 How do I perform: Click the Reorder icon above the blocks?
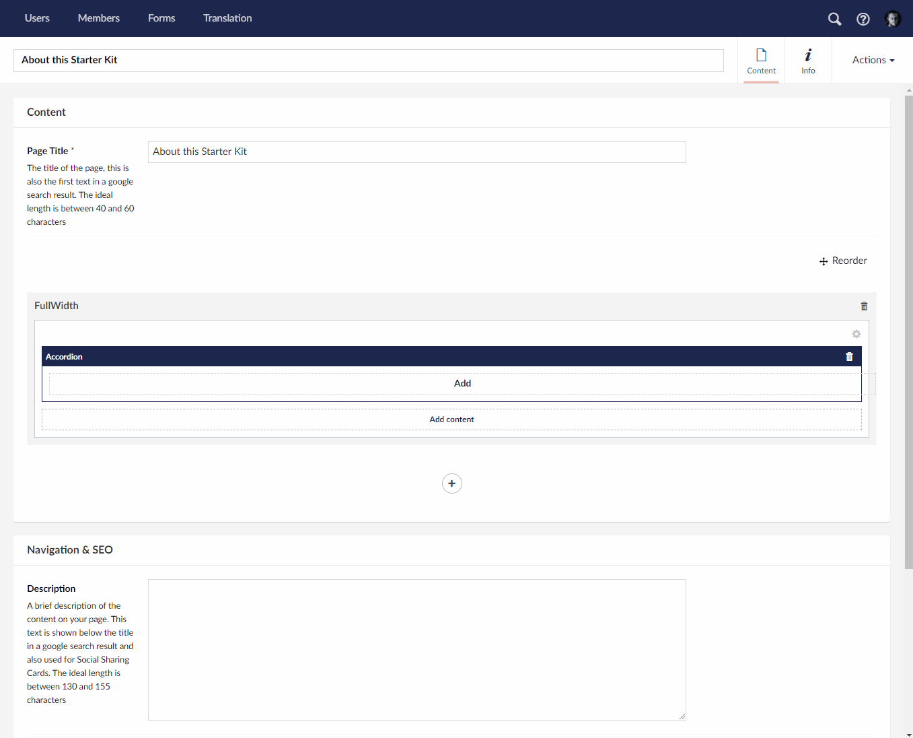click(x=824, y=261)
